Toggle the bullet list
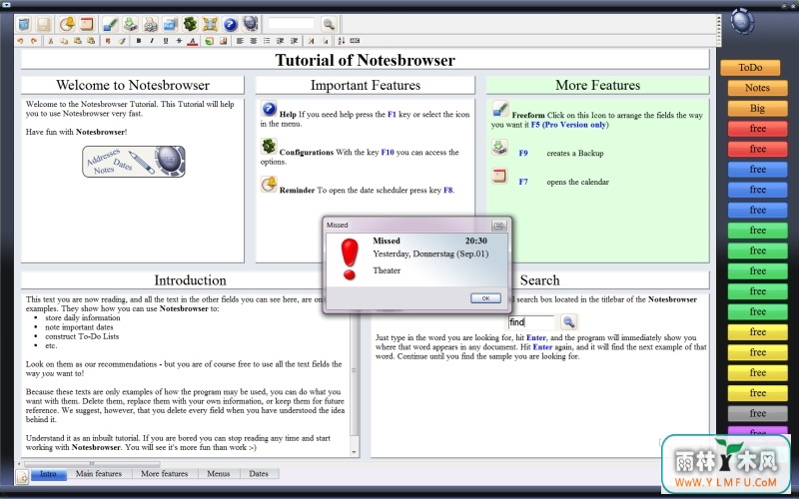799x499 pixels. (x=267, y=41)
